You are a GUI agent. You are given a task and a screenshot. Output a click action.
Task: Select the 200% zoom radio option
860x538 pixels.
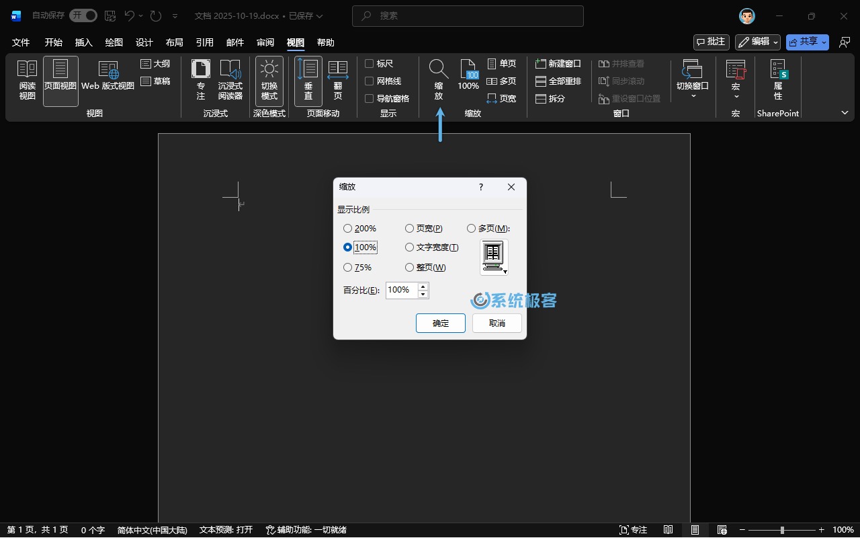(x=347, y=229)
